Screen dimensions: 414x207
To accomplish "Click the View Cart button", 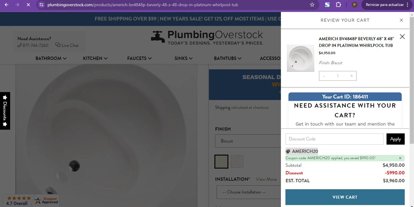I will 345,197.
